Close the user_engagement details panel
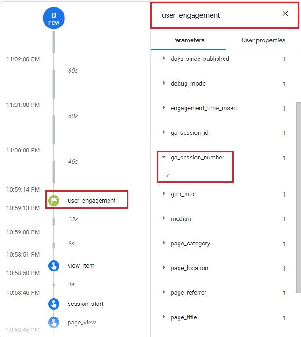301x337 pixels. [x=285, y=13]
